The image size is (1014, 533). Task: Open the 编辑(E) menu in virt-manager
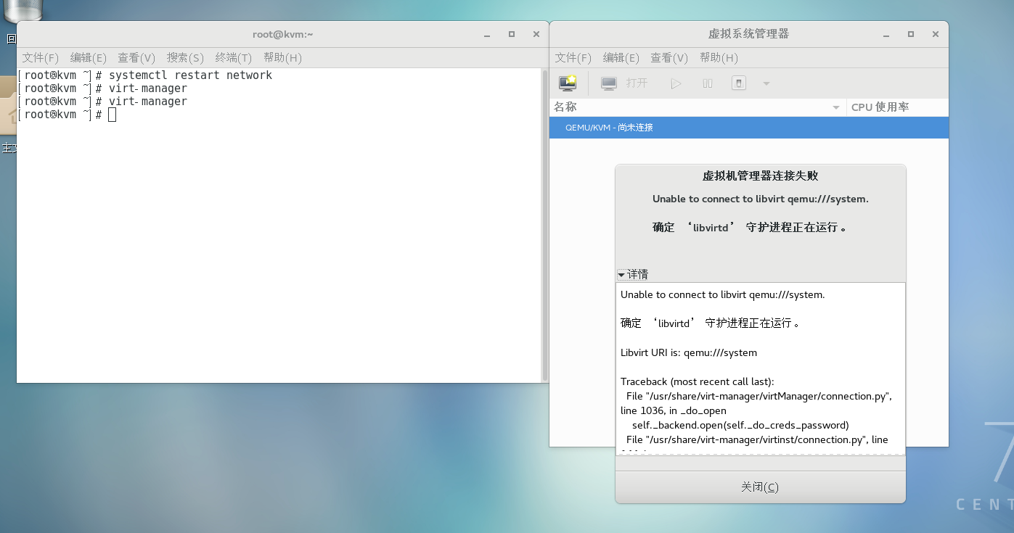pos(621,57)
